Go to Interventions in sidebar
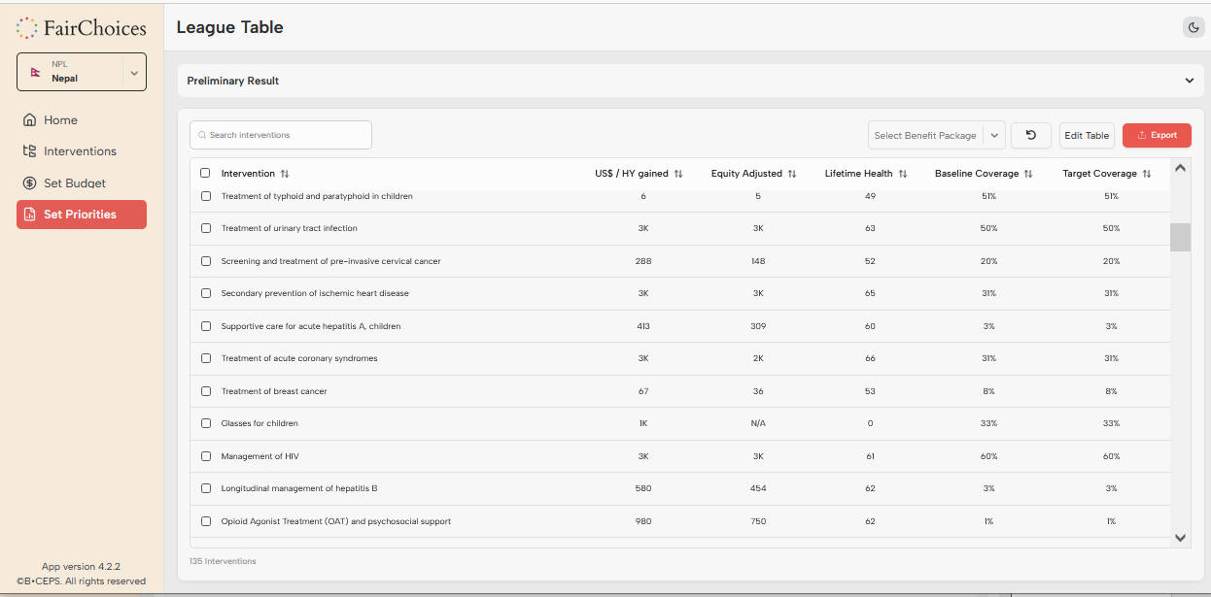This screenshot has width=1211, height=597. (x=80, y=151)
